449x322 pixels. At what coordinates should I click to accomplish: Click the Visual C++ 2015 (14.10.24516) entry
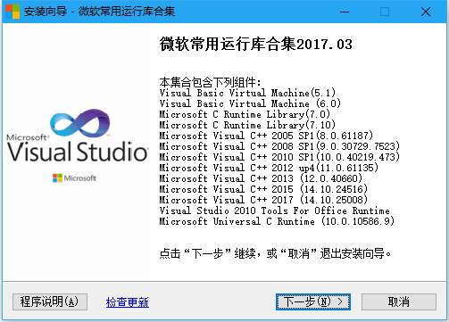[x=263, y=189]
